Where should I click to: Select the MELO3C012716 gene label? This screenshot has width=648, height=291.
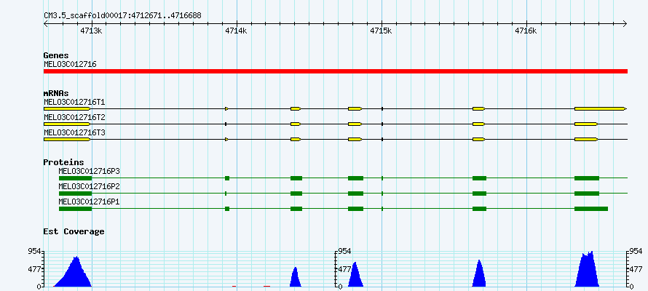click(70, 64)
